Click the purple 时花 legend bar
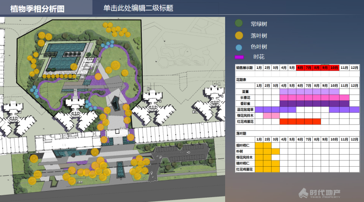 pyautogui.click(x=240, y=57)
